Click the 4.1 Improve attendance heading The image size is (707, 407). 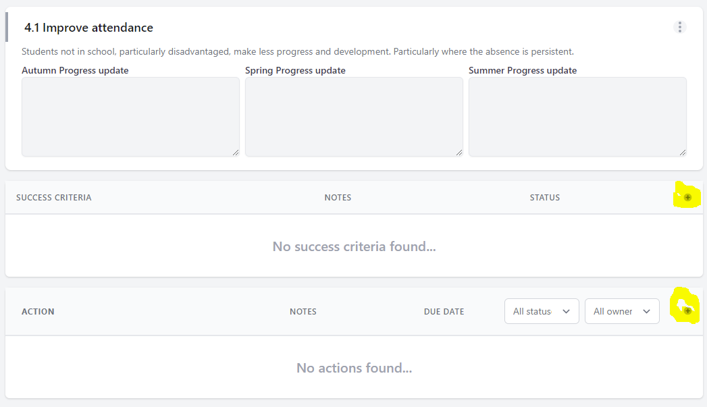pos(88,28)
